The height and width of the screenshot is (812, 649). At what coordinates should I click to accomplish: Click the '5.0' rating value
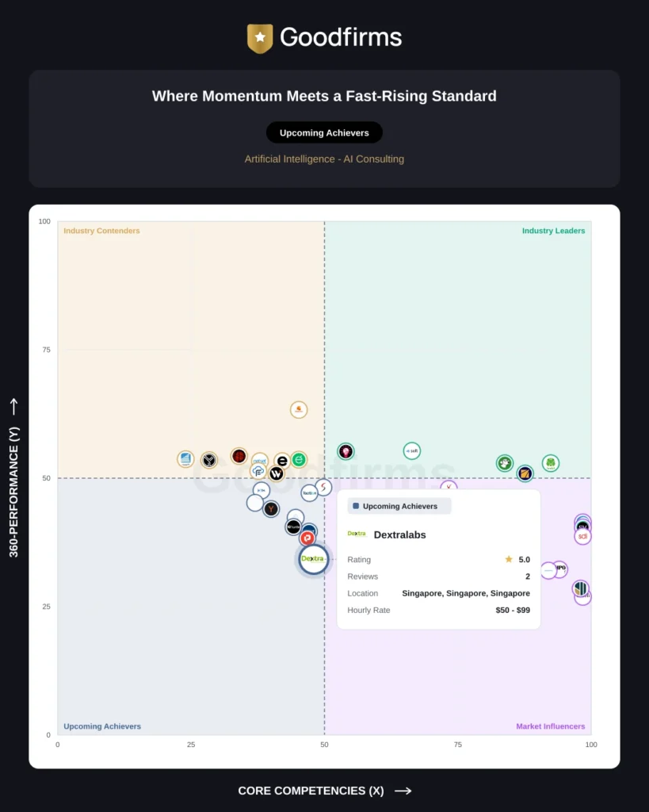525,559
